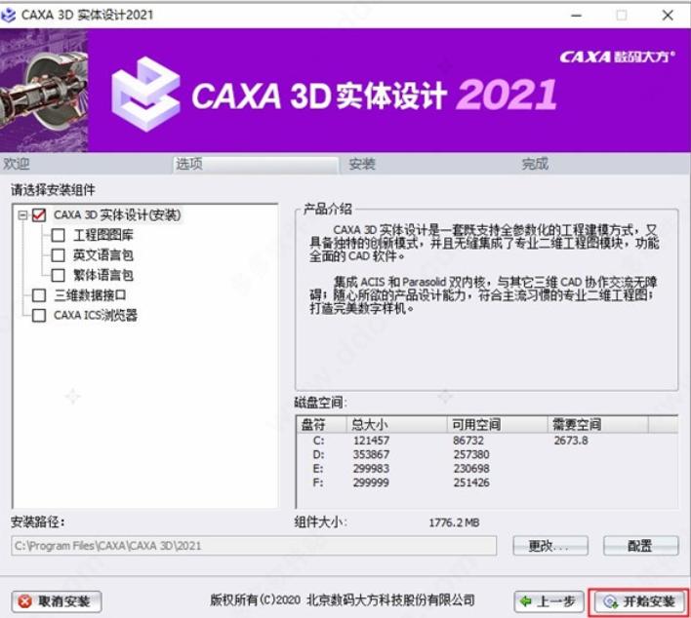Screen dimensions: 691x618
Task: Collapse the CAXA 3D 实体设计 tree node
Action: click(x=22, y=215)
